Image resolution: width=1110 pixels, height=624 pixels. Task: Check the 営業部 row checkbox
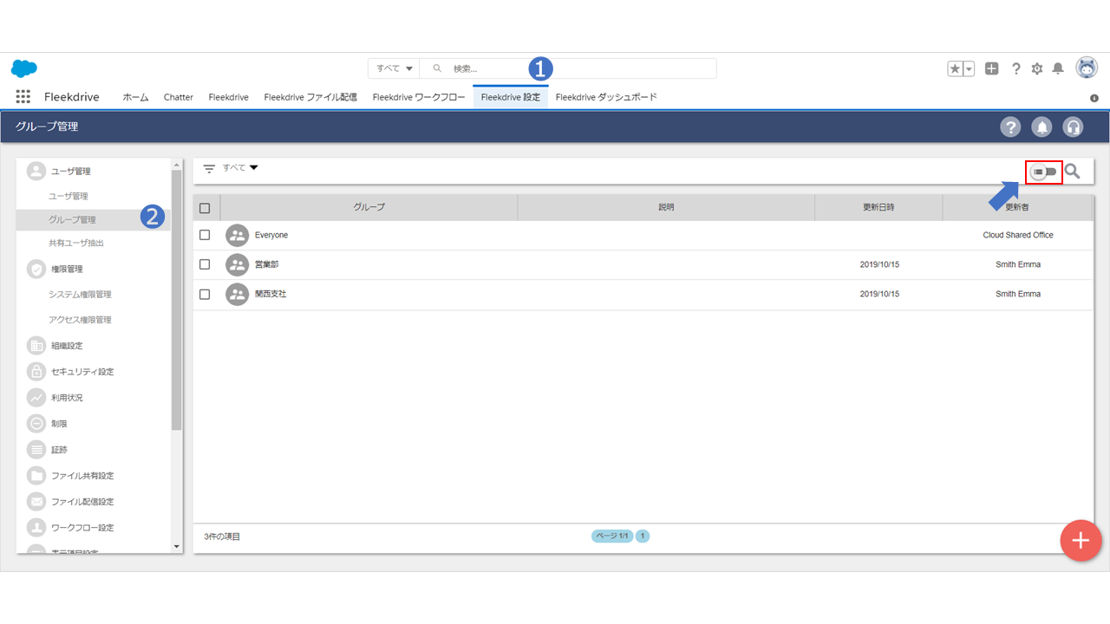tap(205, 264)
